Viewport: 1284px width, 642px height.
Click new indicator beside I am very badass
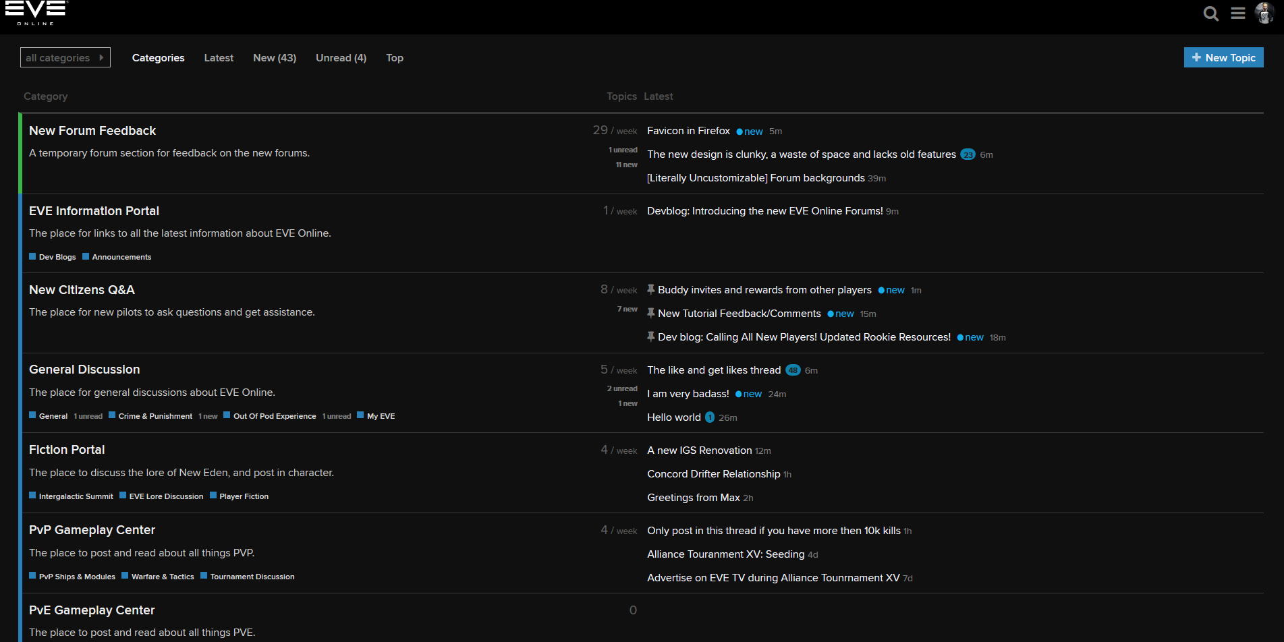pos(748,394)
